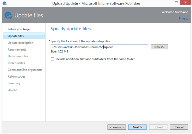Open the Before you begin step
Viewport: 192px width, 134px height.
tap(19, 29)
